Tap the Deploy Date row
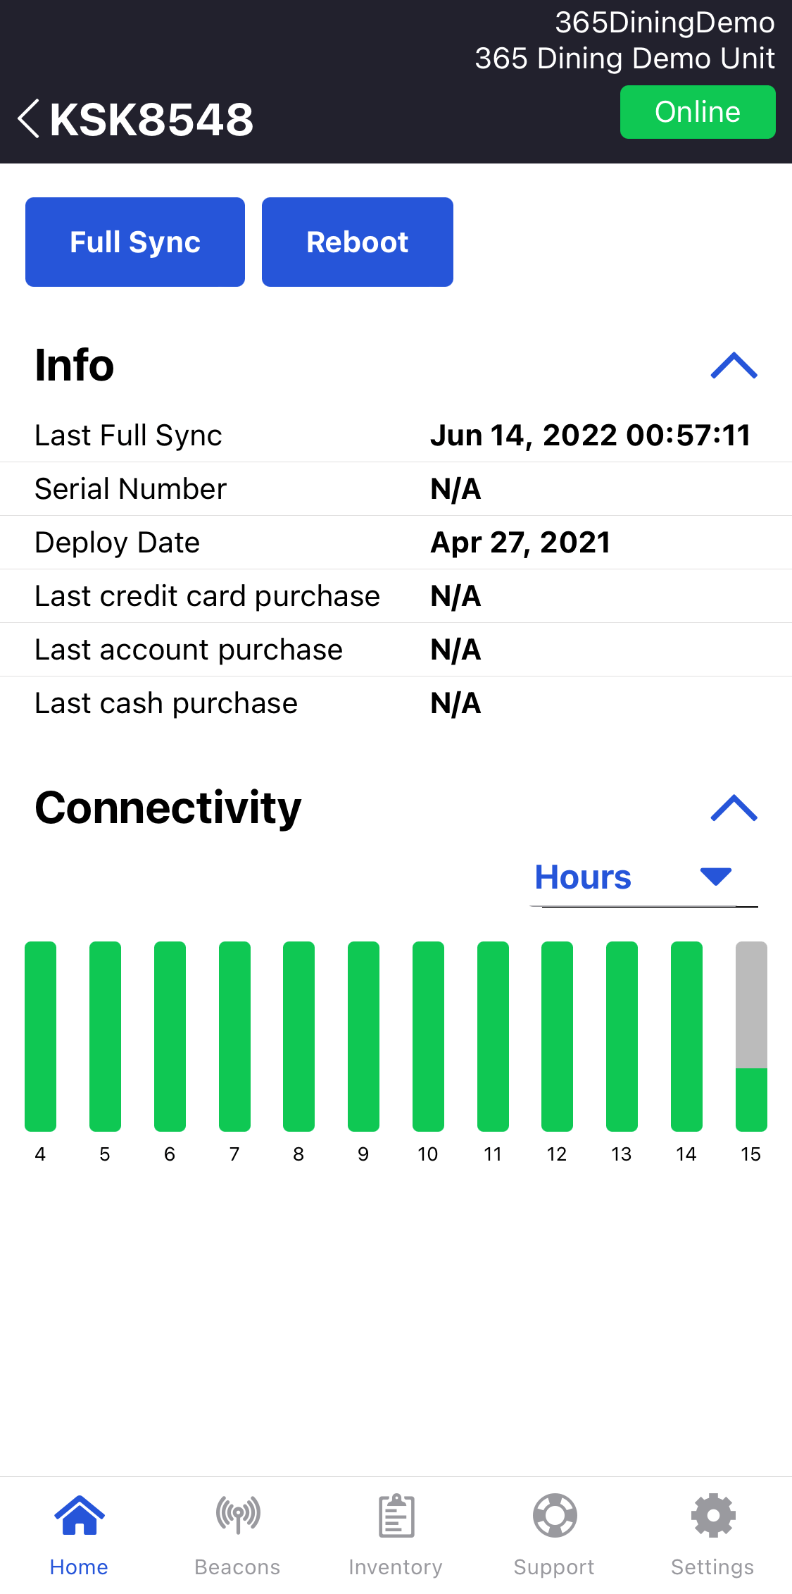792x1594 pixels. [x=396, y=543]
